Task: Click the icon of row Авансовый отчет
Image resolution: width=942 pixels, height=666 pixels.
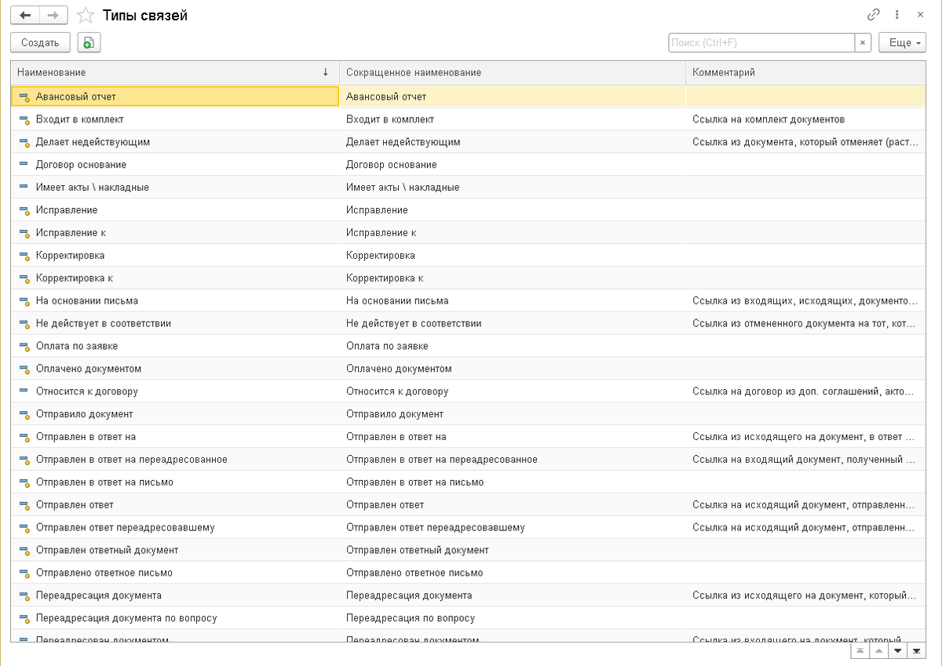Action: pyautogui.click(x=24, y=97)
